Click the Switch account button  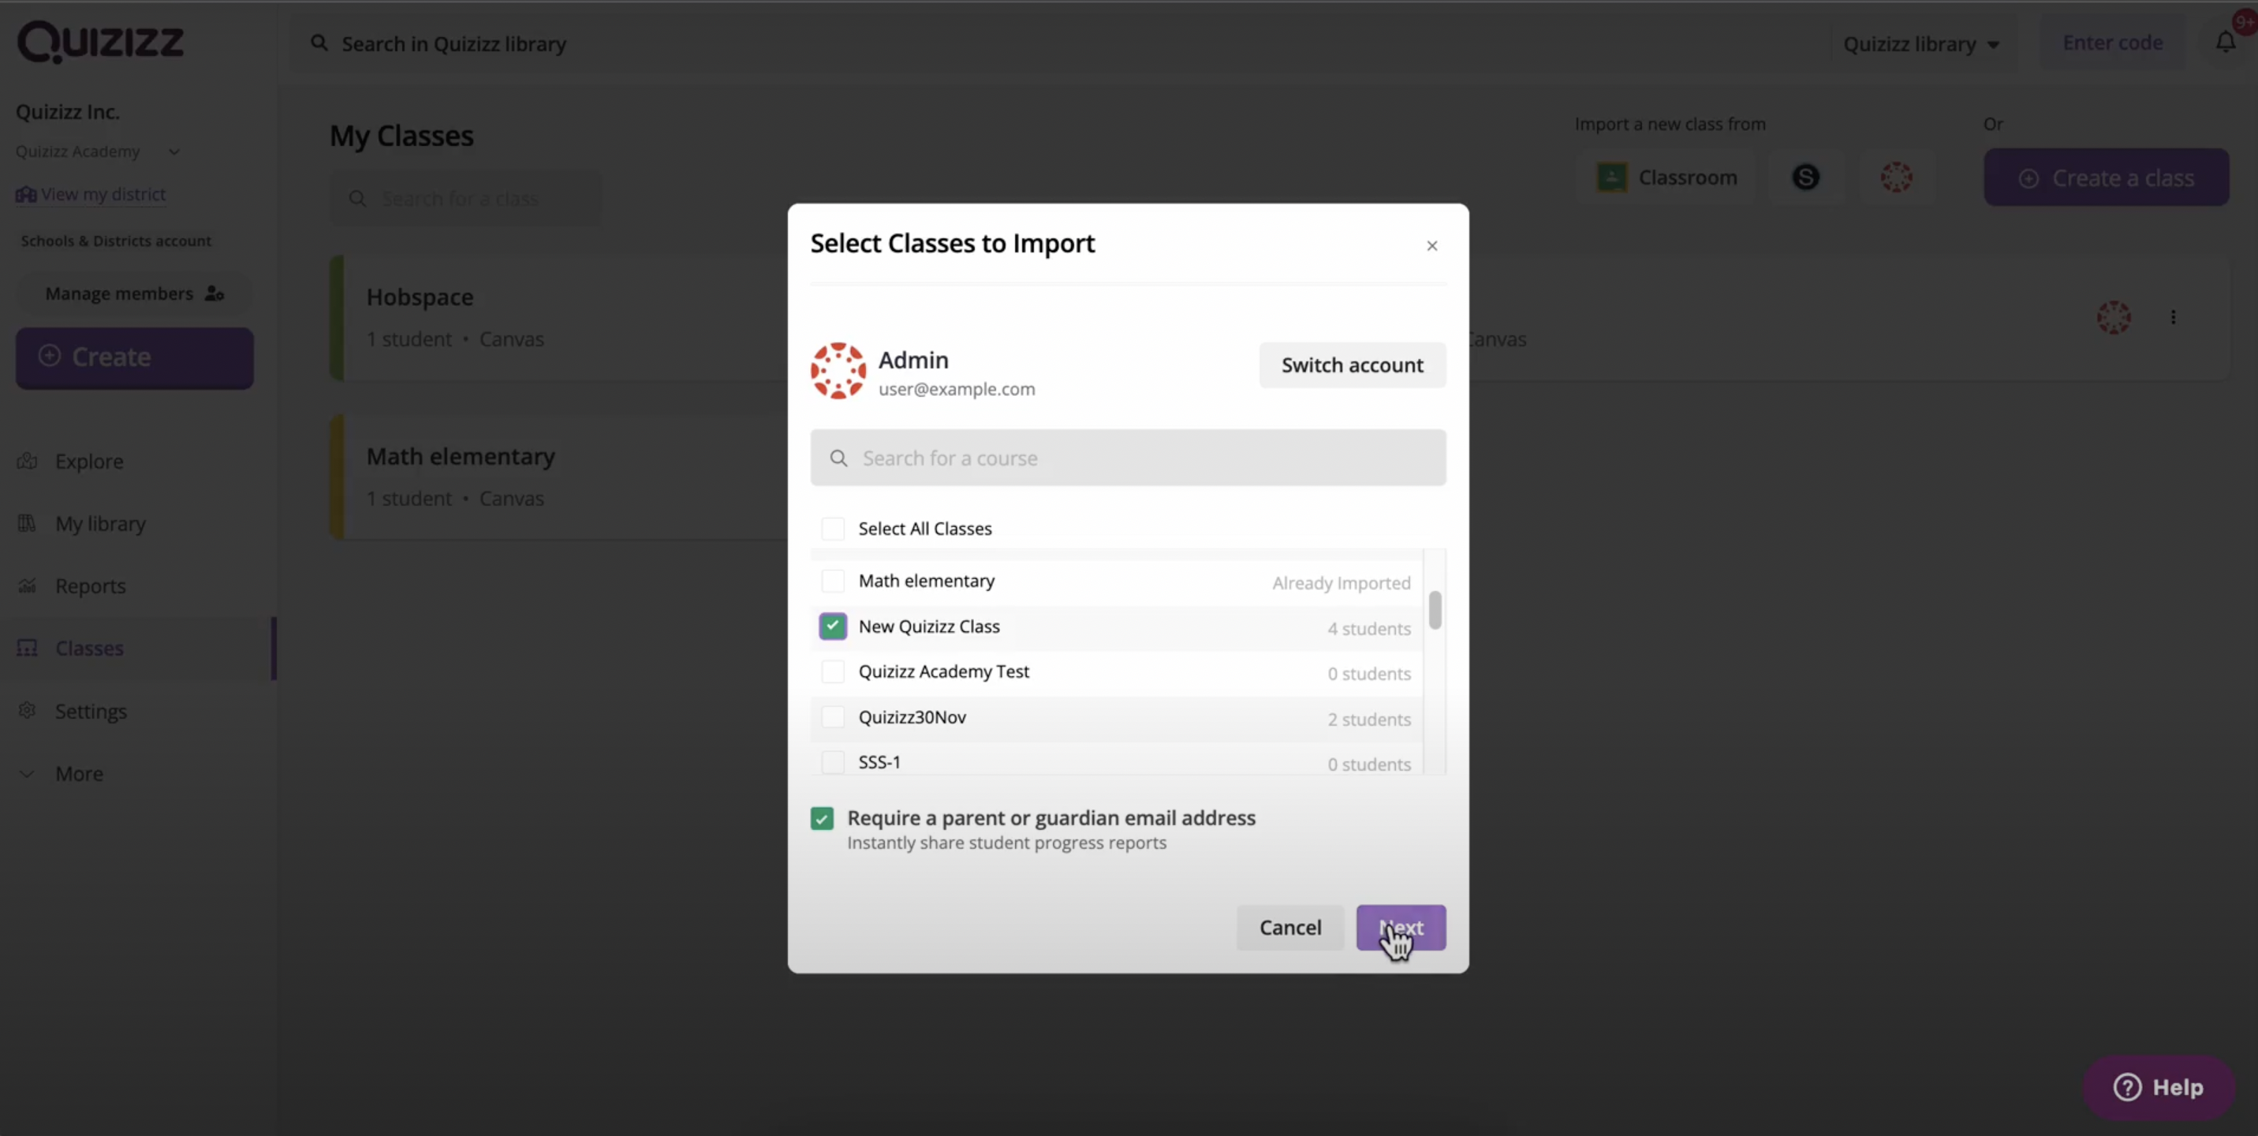tap(1352, 365)
